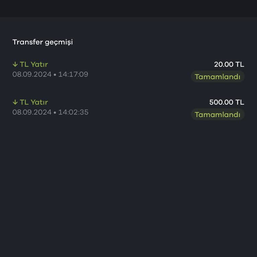
Task: Click the 14:17:09 timestamp
Action: tap(73, 74)
